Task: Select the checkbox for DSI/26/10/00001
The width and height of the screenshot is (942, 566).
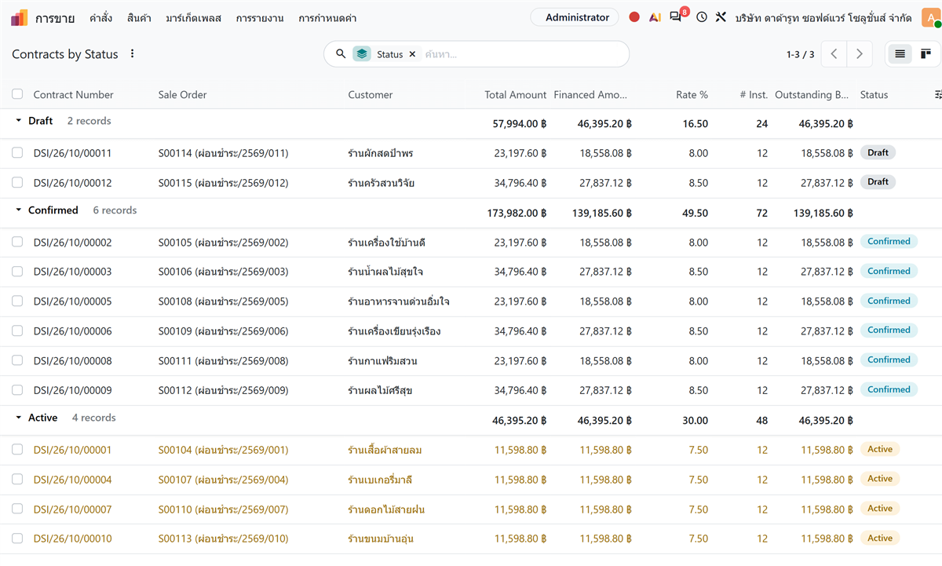Action: (17, 450)
